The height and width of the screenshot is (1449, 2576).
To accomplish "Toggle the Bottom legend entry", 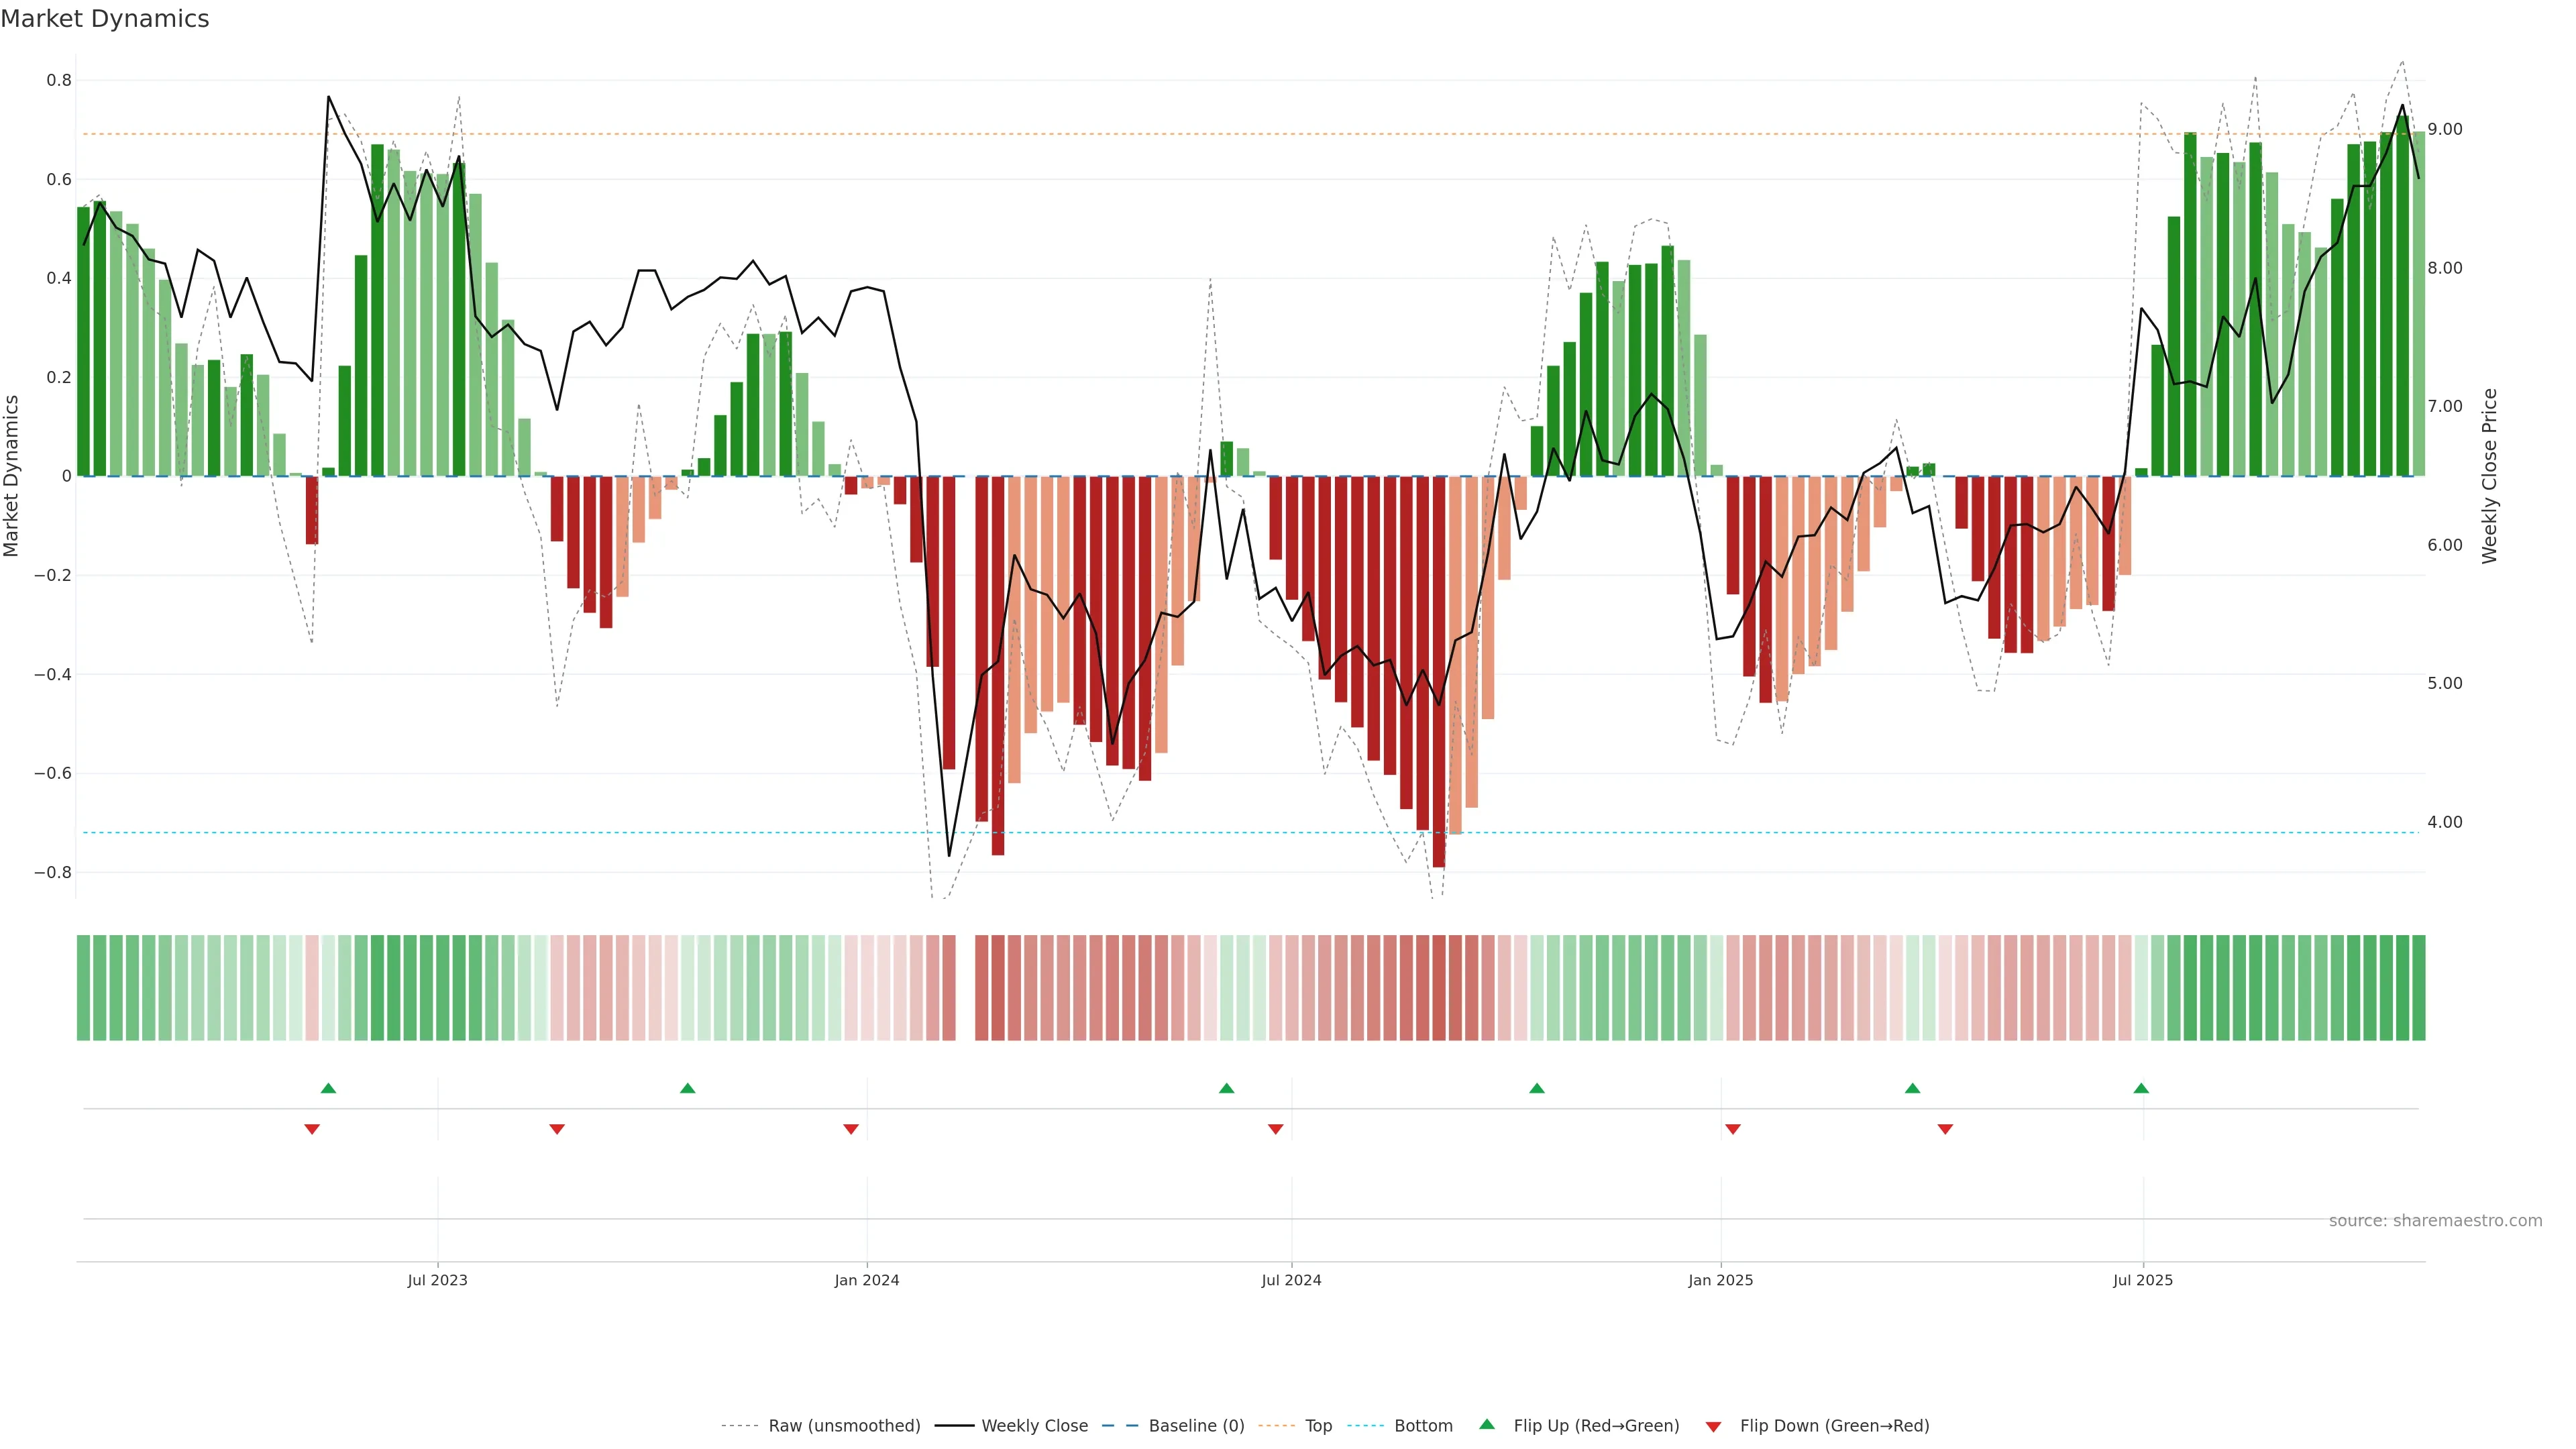I will [x=1423, y=1426].
